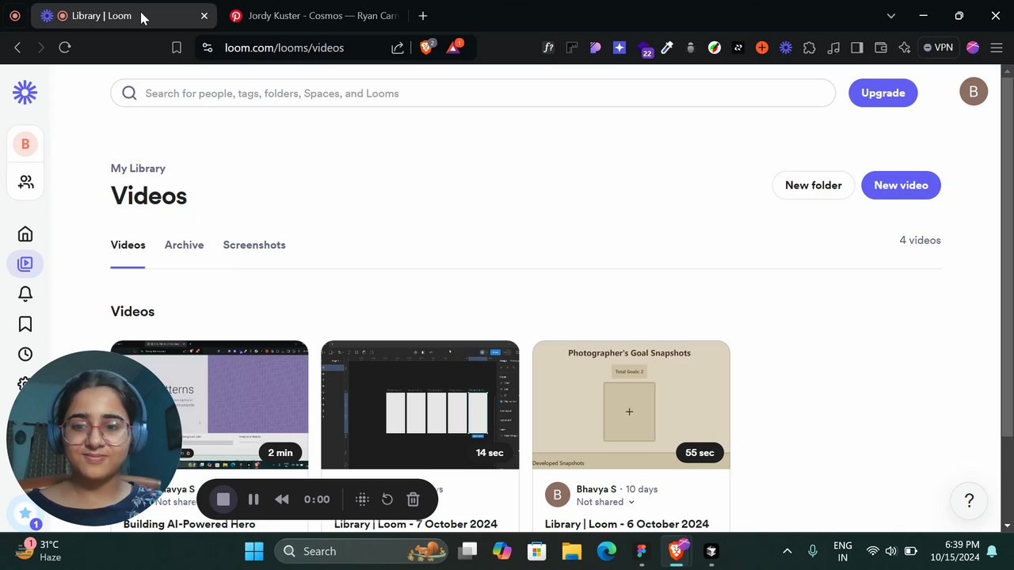
Task: Rewind the Loom recording
Action: click(282, 499)
